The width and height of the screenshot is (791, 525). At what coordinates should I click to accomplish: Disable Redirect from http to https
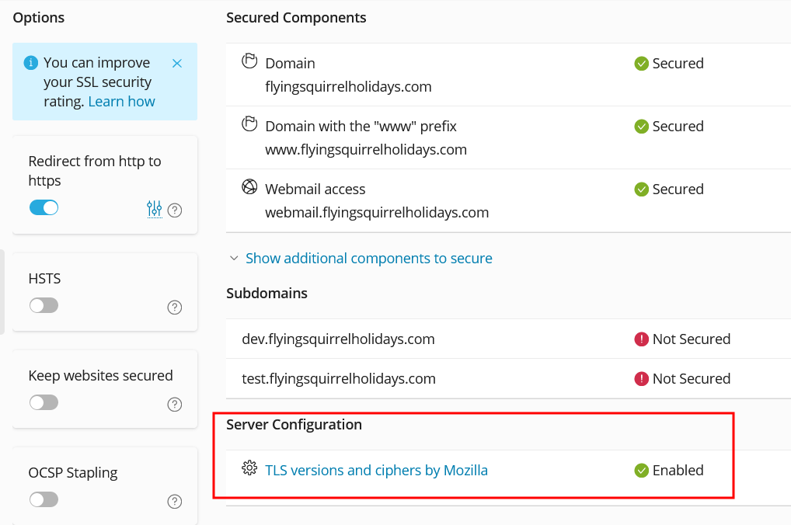44,208
